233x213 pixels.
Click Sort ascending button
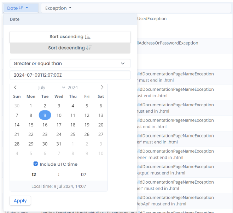[70, 37]
